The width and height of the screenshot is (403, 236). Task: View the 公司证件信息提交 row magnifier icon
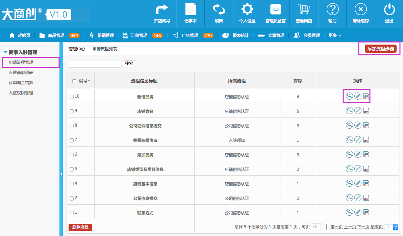pos(349,125)
